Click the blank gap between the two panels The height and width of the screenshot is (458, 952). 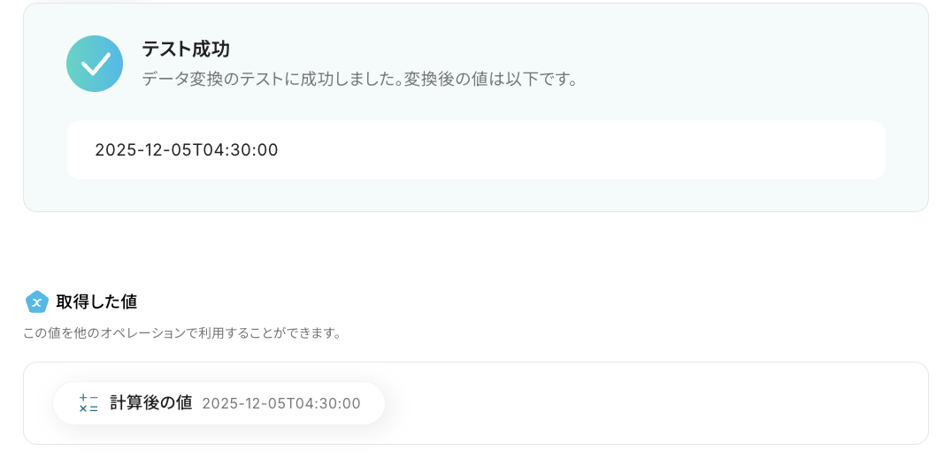coord(476,252)
